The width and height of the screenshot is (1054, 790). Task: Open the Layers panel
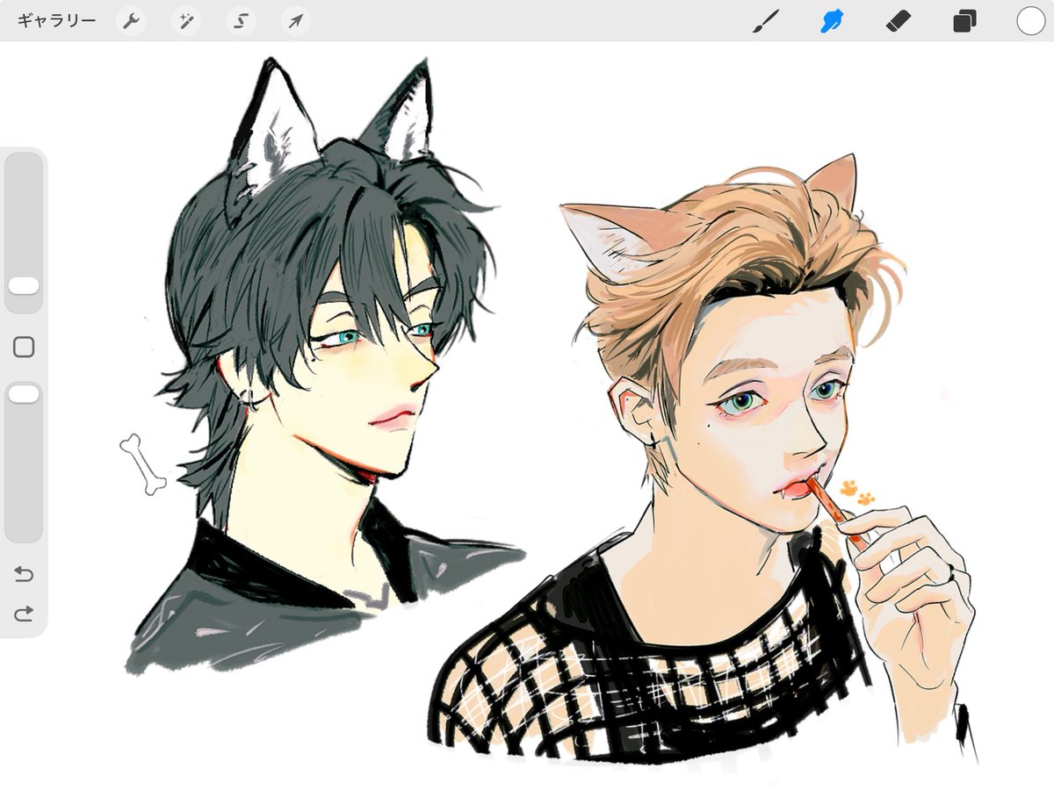click(x=964, y=20)
